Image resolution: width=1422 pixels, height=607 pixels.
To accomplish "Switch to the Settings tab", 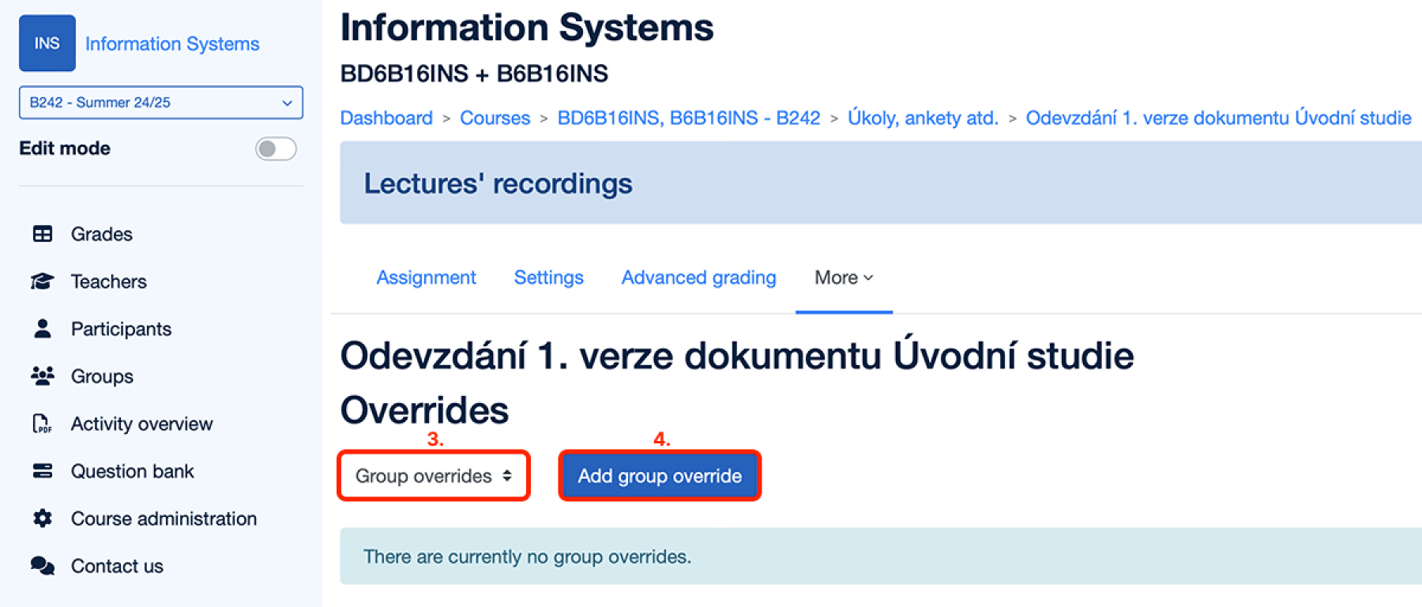I will click(x=549, y=277).
